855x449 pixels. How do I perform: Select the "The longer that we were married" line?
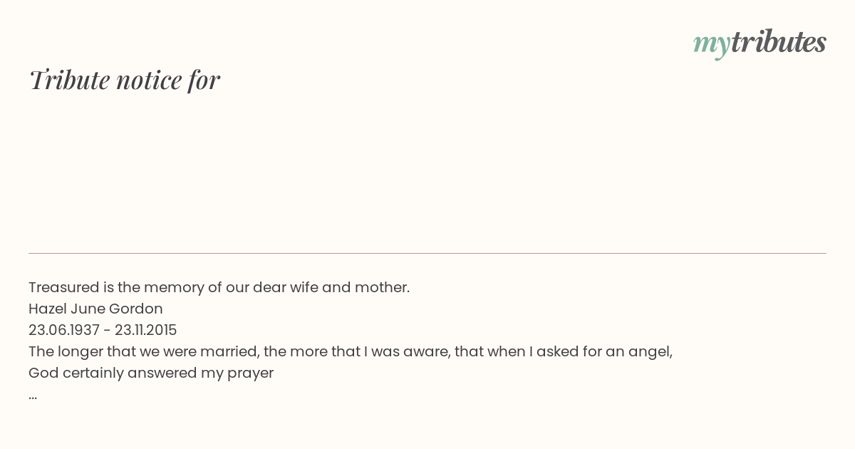pos(351,351)
